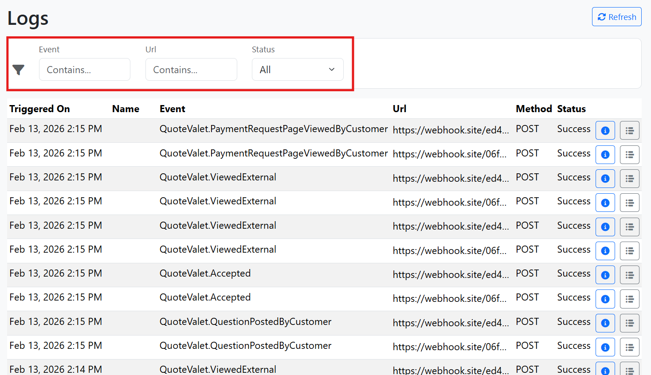Viewport: 651px width, 375px height.
Task: Click info icon for first PaymentRequestPageViewedByCustomer row
Action: coord(605,130)
